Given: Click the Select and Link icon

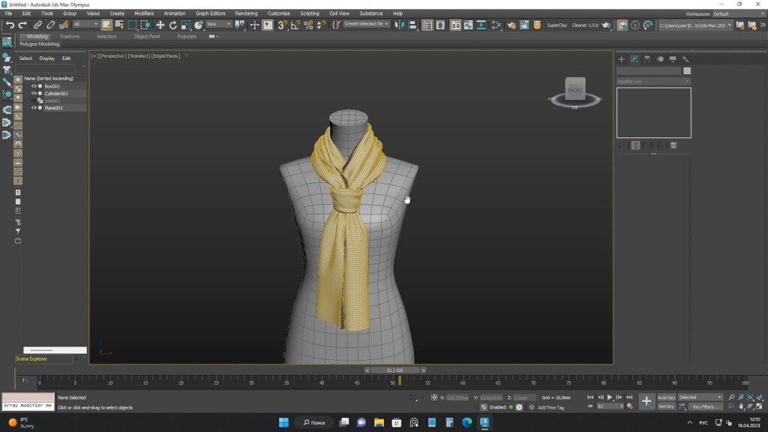Looking at the screenshot, I should (x=38, y=25).
